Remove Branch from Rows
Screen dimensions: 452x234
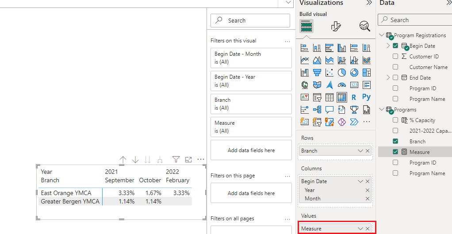coord(368,151)
